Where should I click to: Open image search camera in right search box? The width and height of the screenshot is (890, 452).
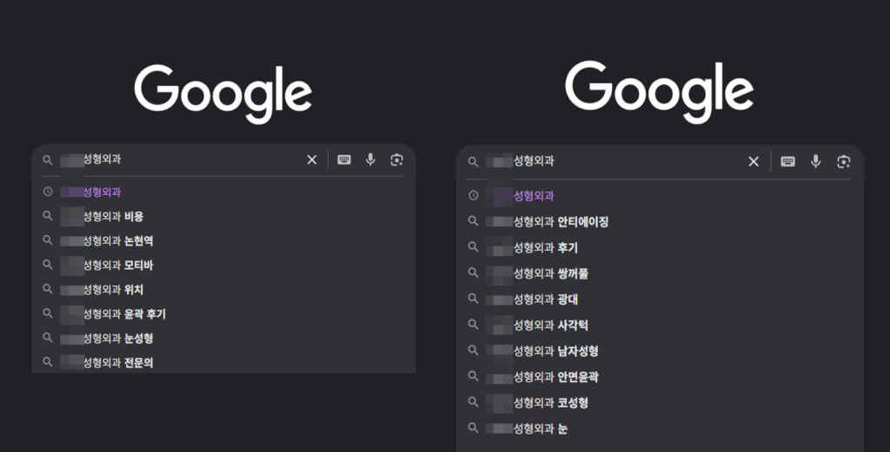[x=843, y=161]
